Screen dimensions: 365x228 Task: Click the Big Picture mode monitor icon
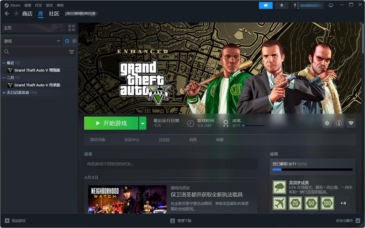pyautogui.click(x=331, y=5)
